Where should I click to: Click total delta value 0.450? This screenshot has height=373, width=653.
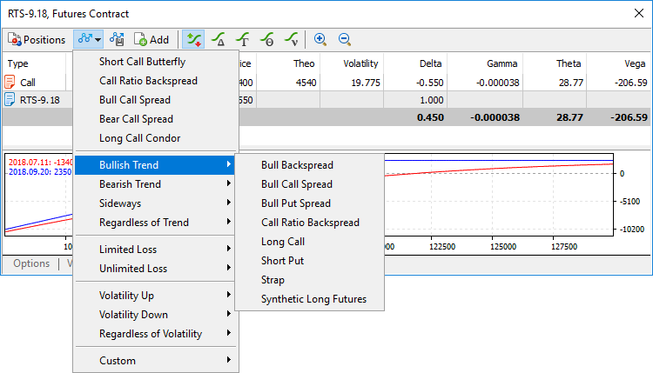click(431, 117)
